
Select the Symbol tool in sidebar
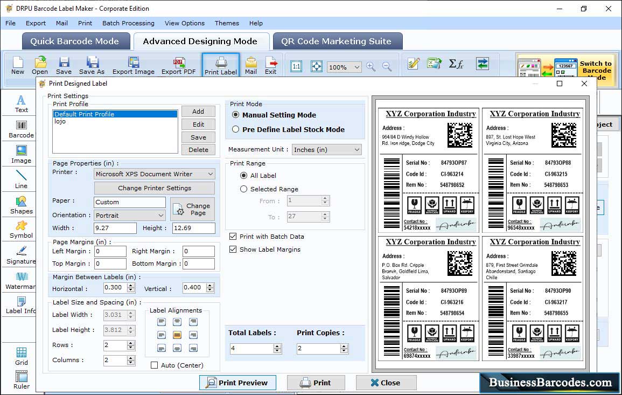[x=22, y=230]
